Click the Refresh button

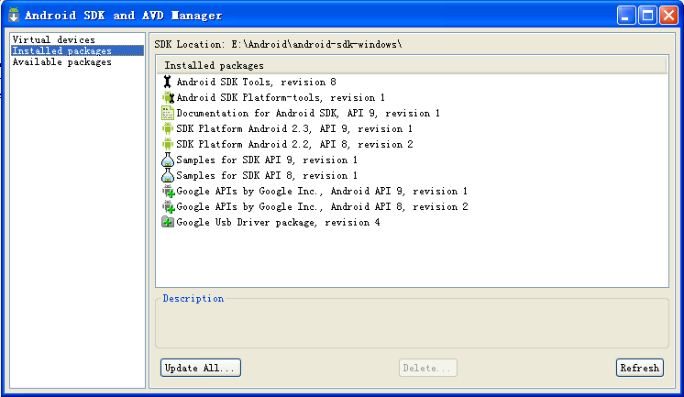pyautogui.click(x=639, y=368)
